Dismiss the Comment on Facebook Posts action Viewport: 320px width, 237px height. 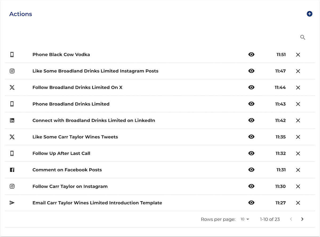pyautogui.click(x=298, y=170)
